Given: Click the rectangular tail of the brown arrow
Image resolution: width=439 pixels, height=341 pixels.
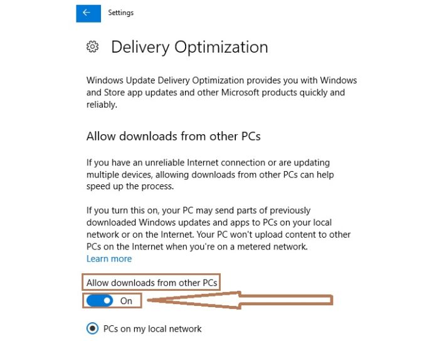Looking at the screenshot, I should click(286, 300).
